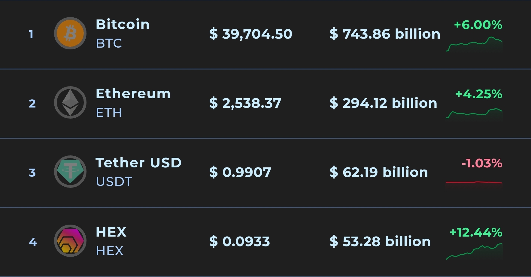531x277 pixels.
Task: Select the HEX coin name
Action: [x=111, y=232]
